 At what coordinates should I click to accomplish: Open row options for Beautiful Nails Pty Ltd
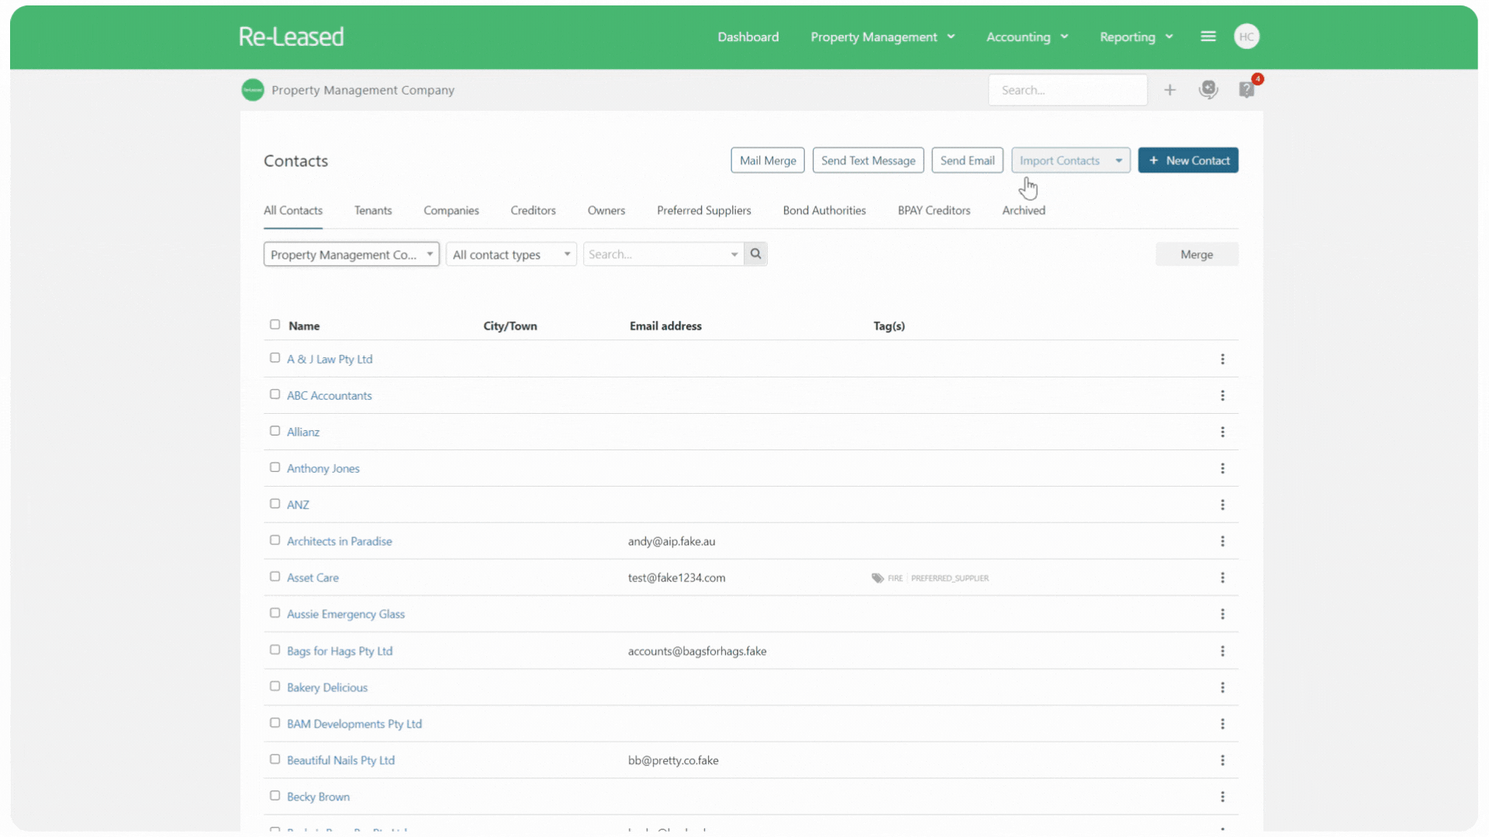[x=1222, y=760]
